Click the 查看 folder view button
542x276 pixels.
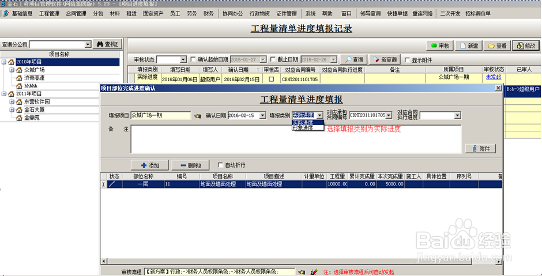[x=498, y=46]
